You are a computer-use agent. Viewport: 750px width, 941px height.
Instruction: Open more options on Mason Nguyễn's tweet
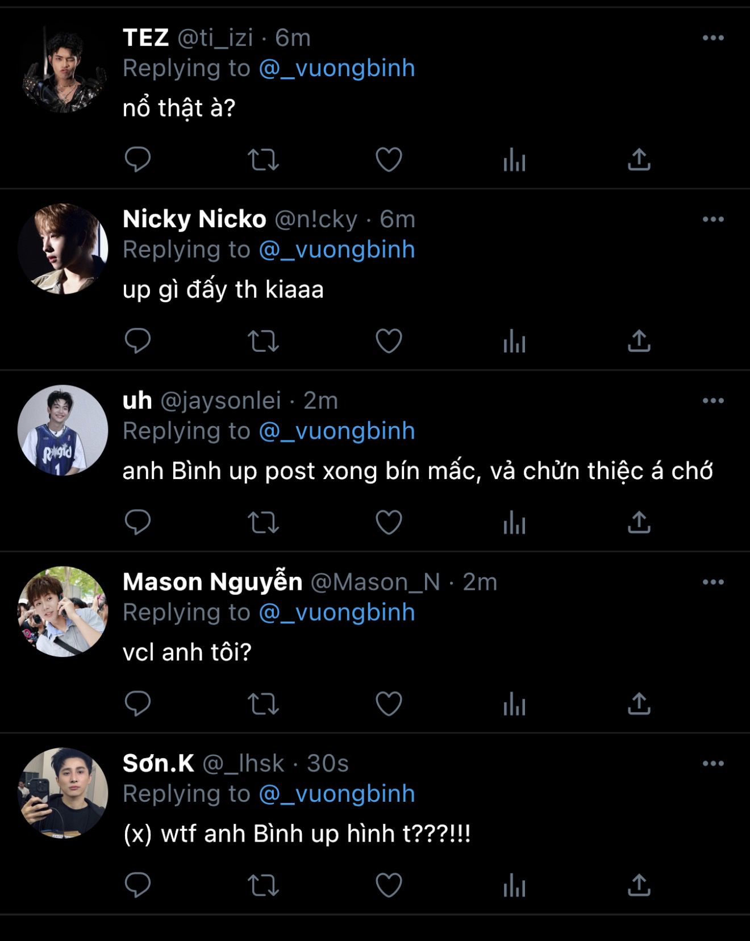(713, 582)
